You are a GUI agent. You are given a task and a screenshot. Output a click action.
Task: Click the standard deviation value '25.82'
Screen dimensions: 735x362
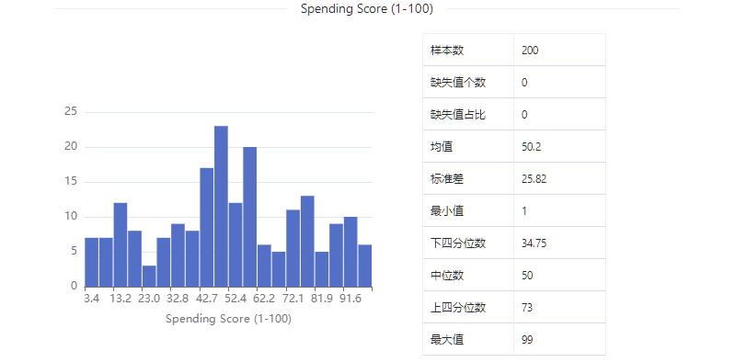[534, 179]
